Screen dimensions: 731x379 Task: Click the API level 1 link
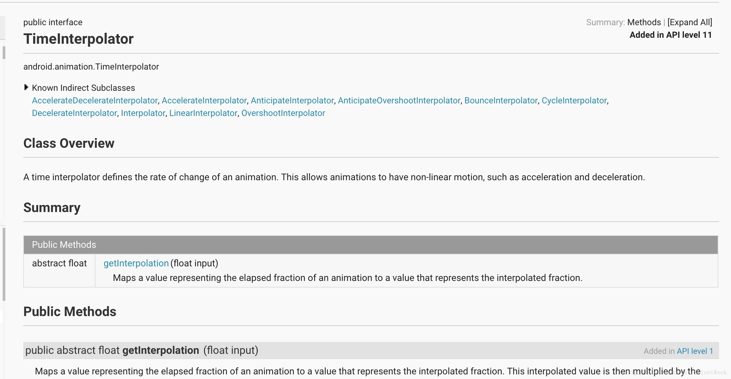[695, 351]
